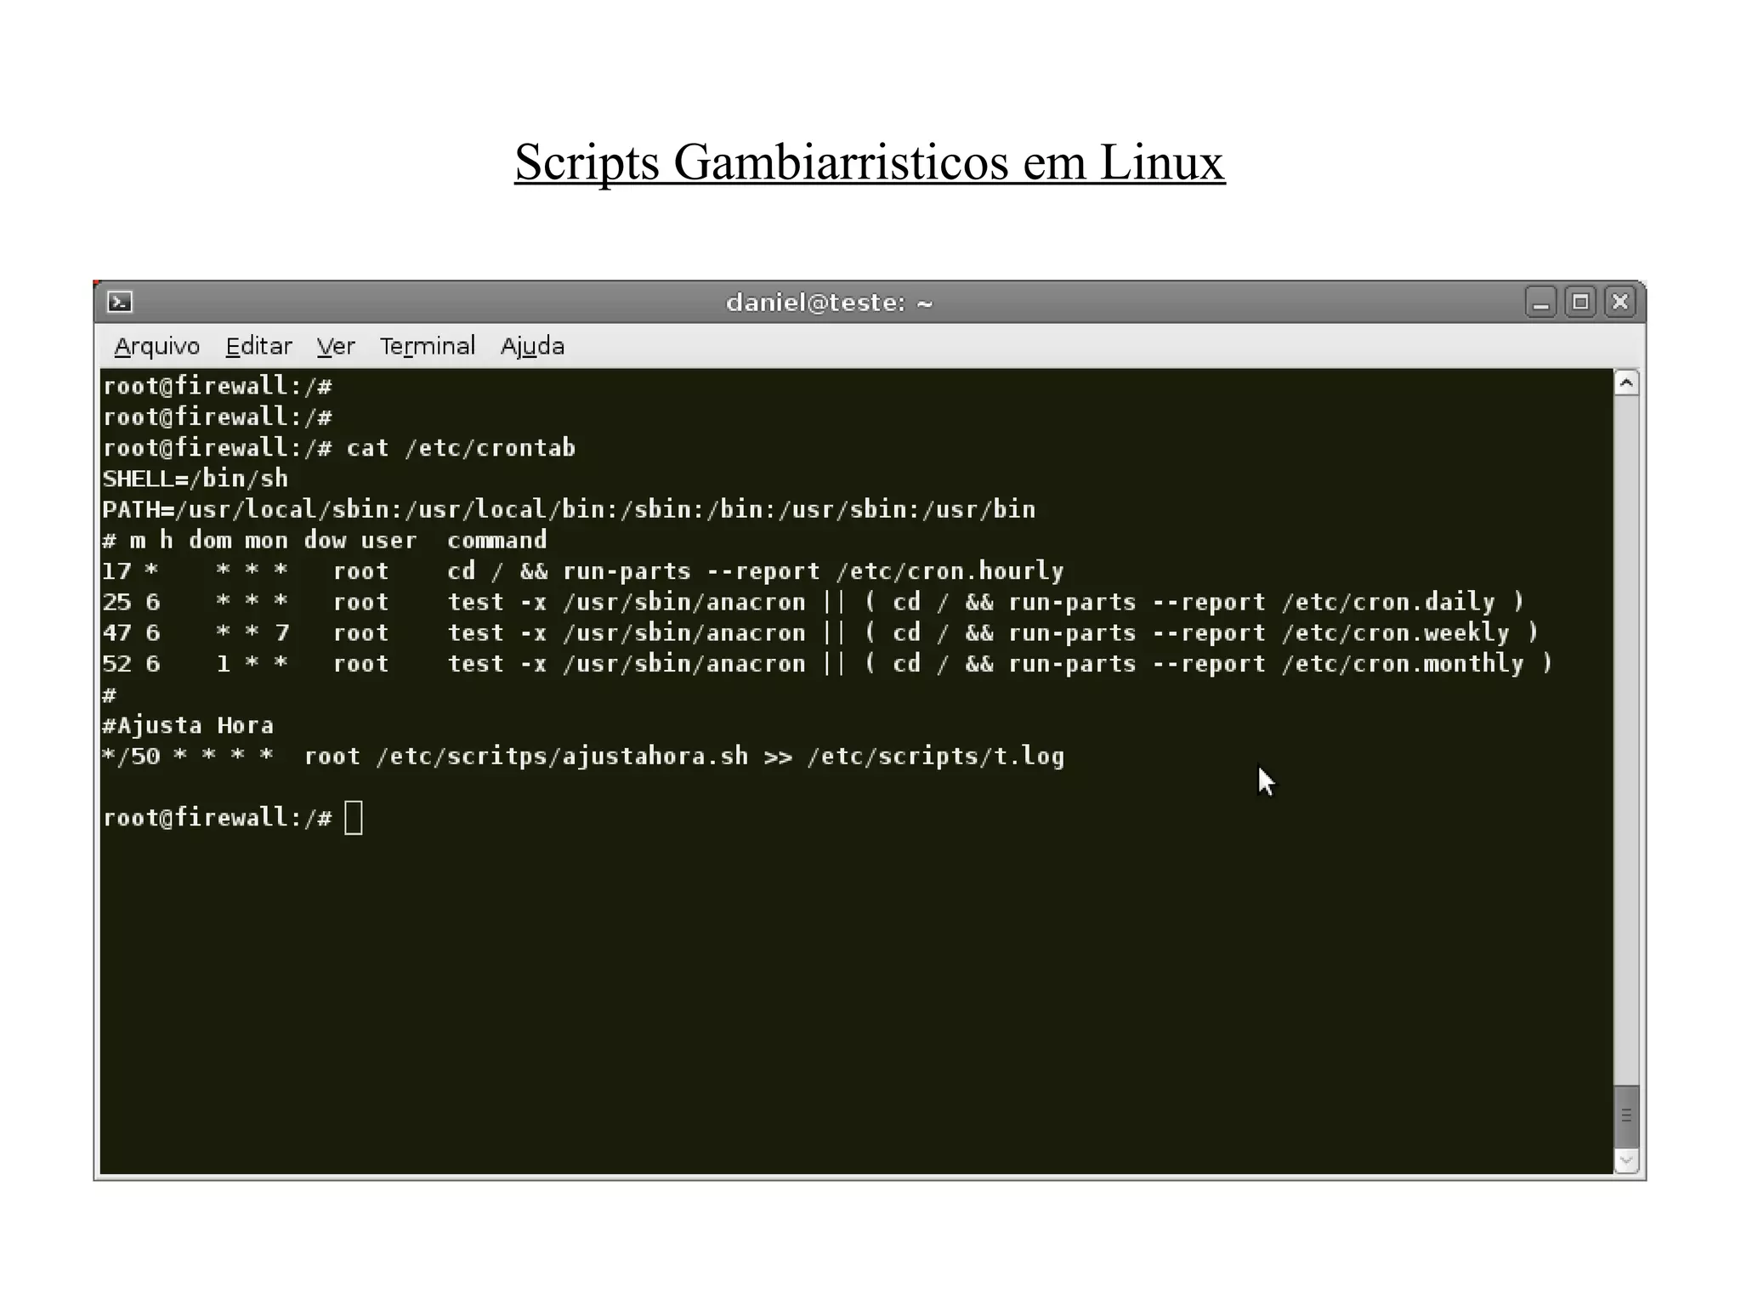
Task: Open the Editar menu
Action: (258, 346)
